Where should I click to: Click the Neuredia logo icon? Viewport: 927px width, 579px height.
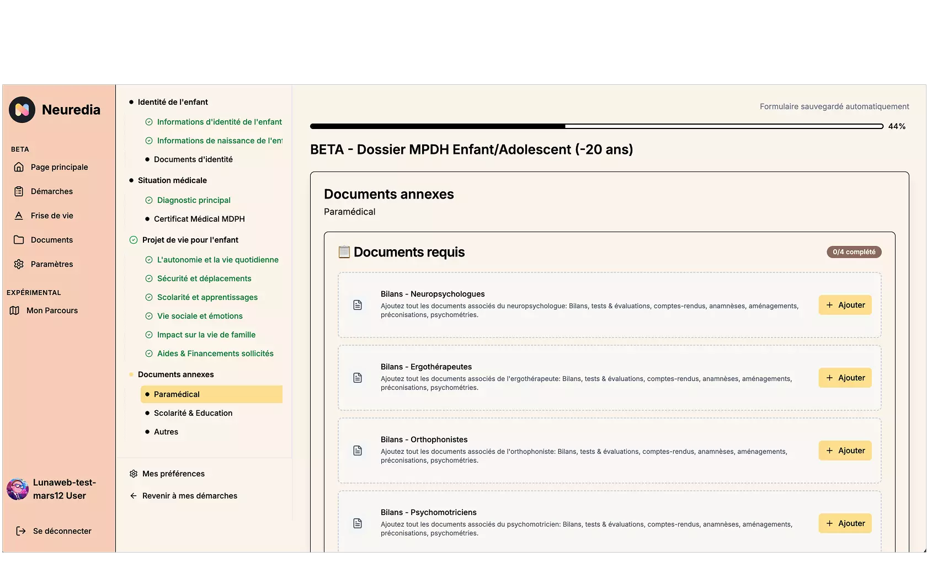(x=22, y=110)
